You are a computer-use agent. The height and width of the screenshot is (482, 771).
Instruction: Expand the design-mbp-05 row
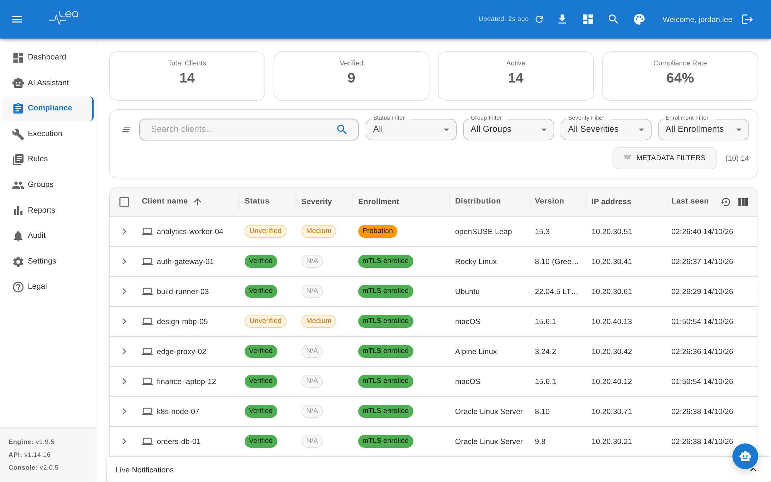tap(124, 321)
